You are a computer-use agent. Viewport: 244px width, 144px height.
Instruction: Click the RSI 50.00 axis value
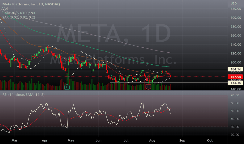[x=235, y=111]
